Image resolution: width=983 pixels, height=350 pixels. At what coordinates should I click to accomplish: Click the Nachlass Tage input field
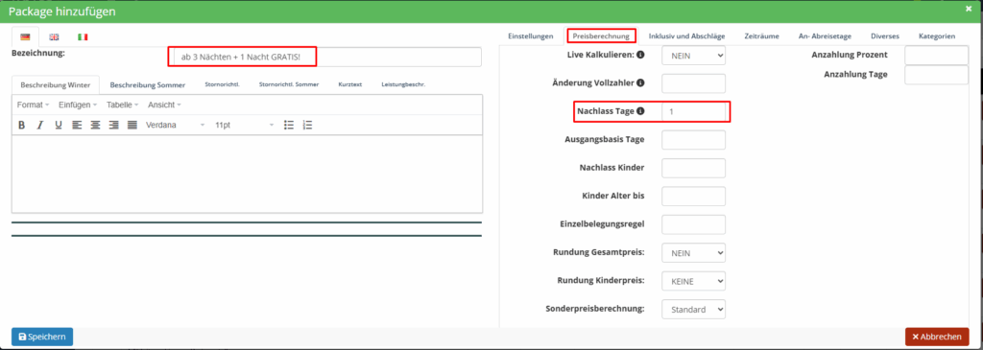point(693,111)
